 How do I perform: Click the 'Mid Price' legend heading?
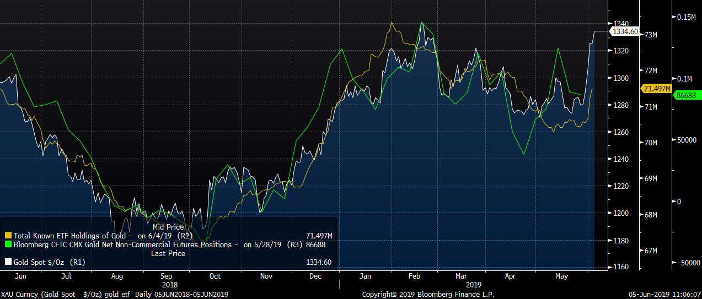(168, 227)
